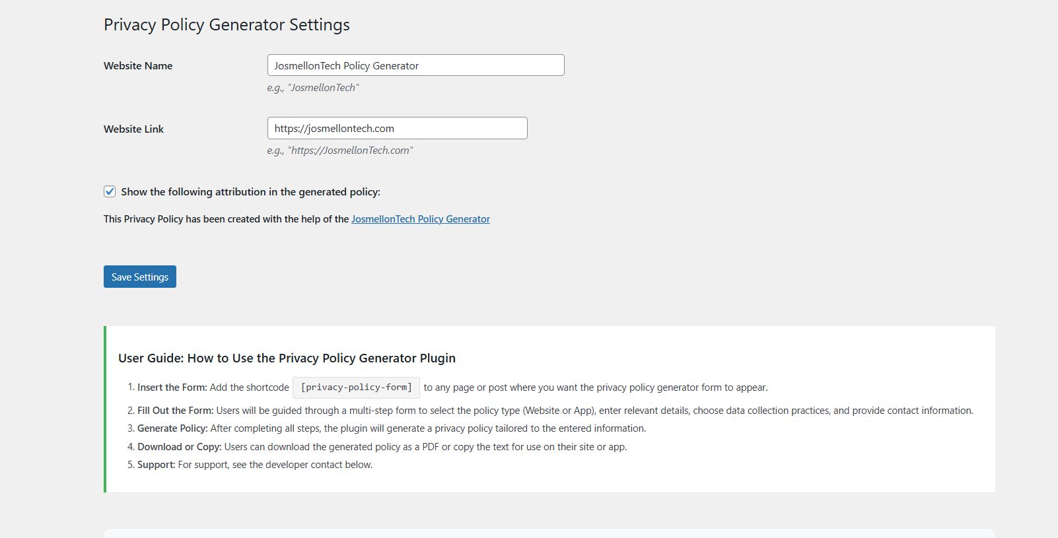Click the 'Show the following attribution' label
The image size is (1058, 538).
(251, 192)
